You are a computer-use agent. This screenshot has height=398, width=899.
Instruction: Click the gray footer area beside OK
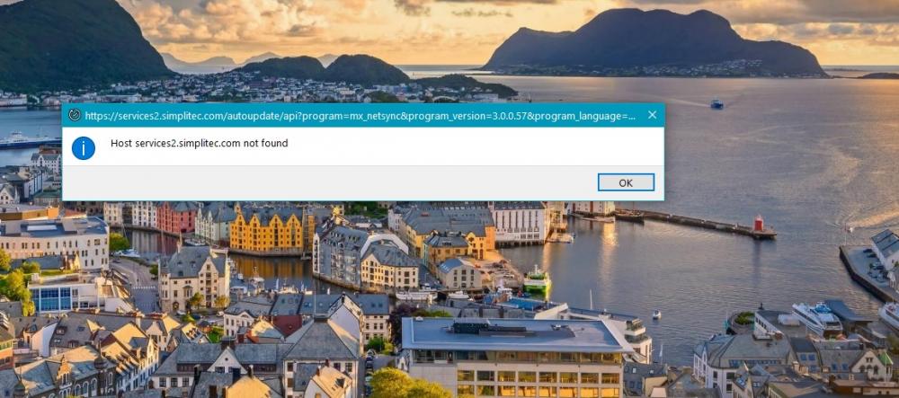point(327,182)
